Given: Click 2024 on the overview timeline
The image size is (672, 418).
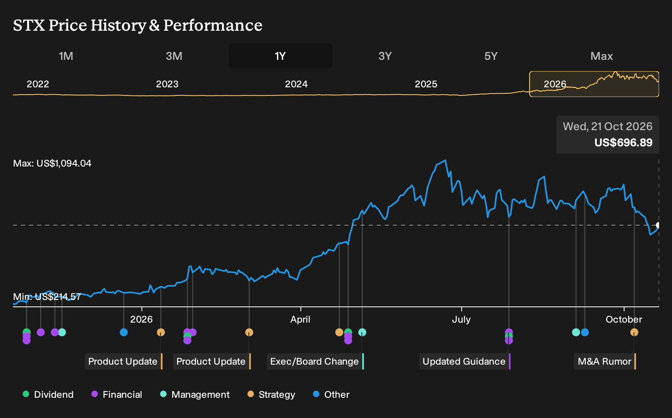Looking at the screenshot, I should (x=296, y=84).
